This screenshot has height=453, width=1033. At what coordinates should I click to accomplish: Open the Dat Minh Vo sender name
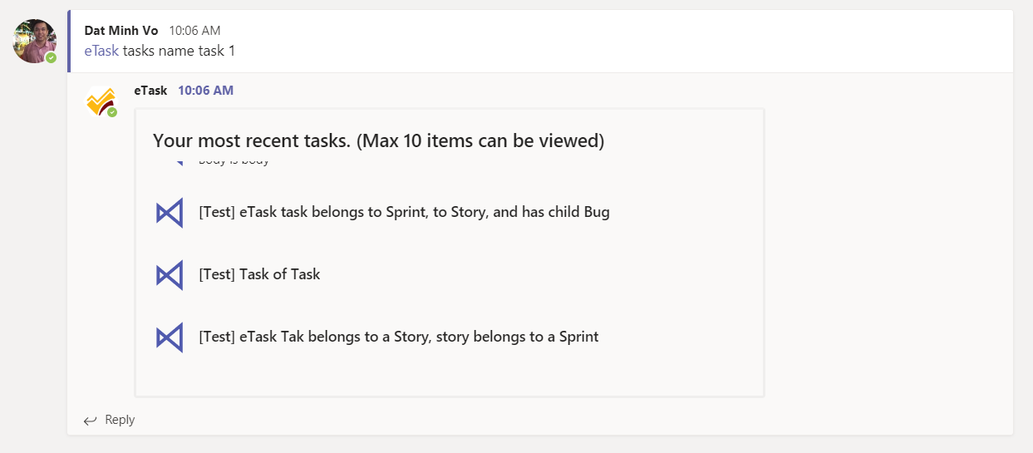point(121,31)
